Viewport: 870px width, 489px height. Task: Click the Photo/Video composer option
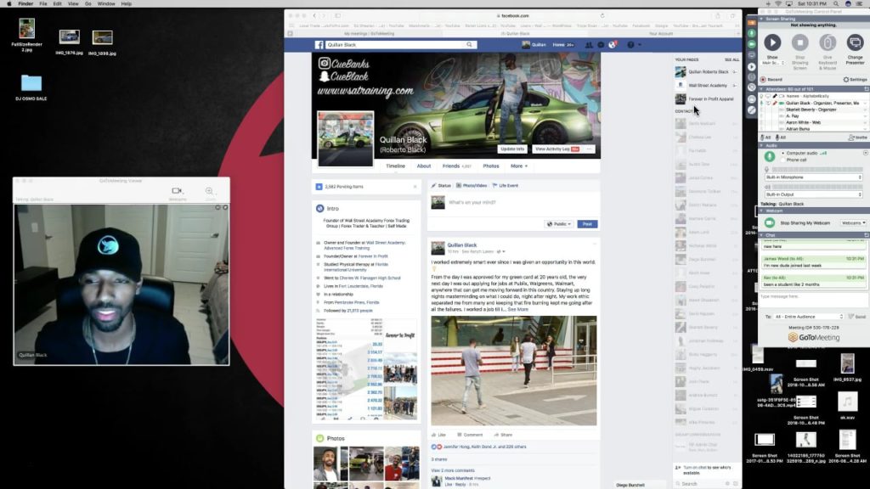472,186
